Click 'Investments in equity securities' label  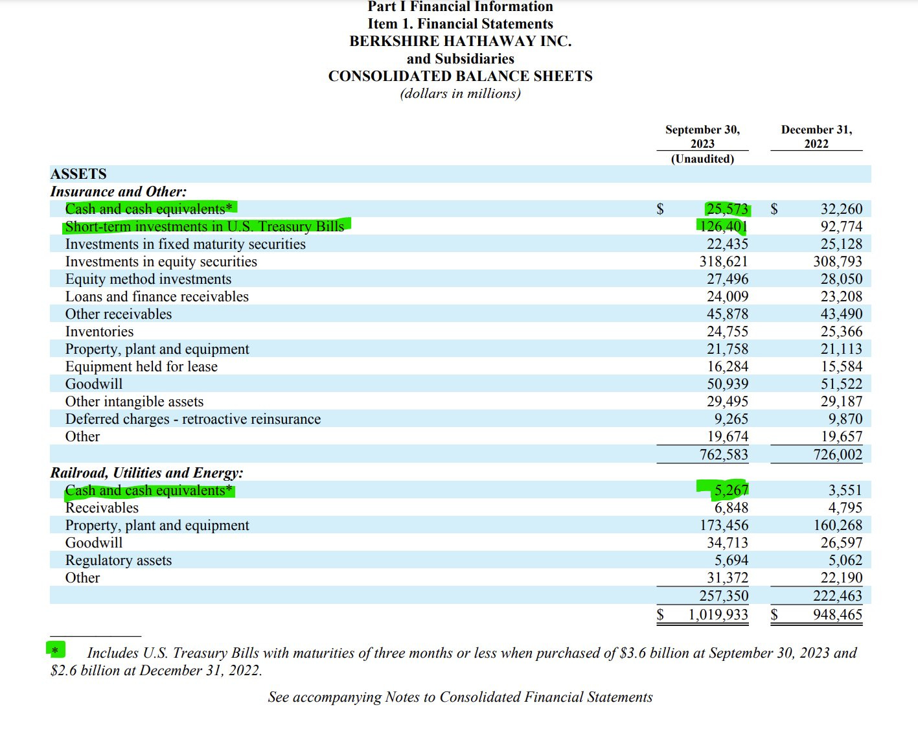coord(161,261)
